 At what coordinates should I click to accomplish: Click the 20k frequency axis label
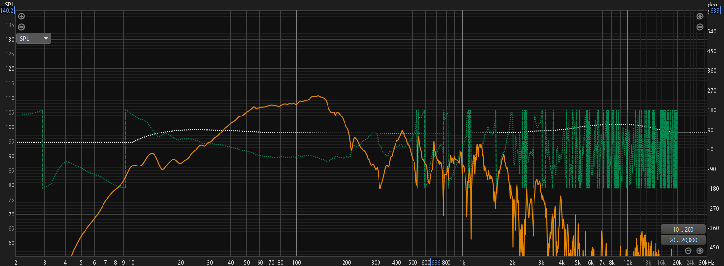677,262
